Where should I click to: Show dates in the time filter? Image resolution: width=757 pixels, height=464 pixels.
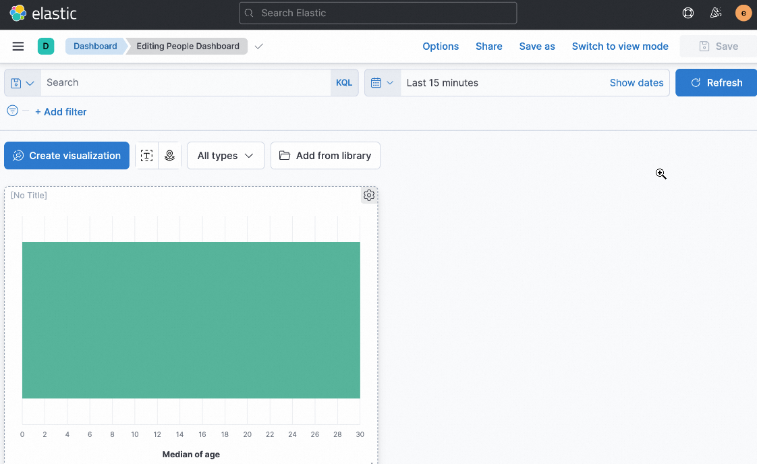[636, 82]
